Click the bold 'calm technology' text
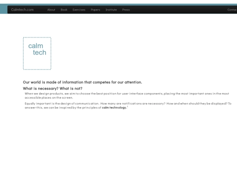 (x=114, y=108)
